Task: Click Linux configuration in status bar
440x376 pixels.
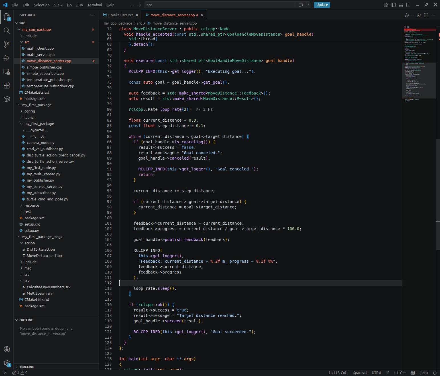Action: 424,373
